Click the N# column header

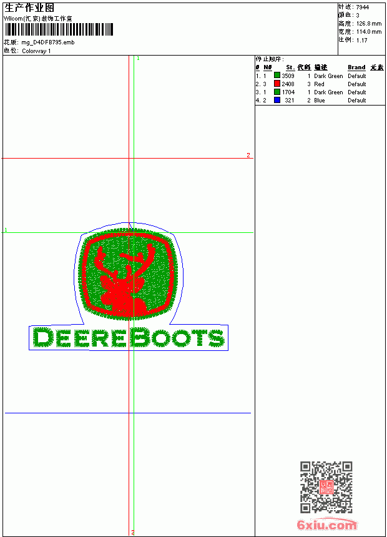pos(268,67)
